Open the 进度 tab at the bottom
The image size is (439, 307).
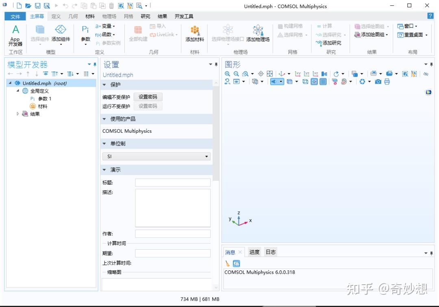(254, 252)
